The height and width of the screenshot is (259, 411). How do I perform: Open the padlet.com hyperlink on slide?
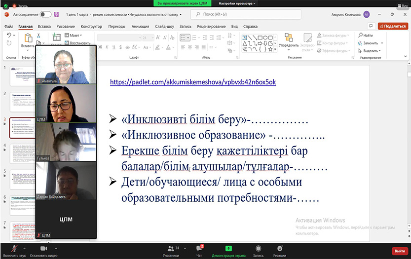[192, 82]
